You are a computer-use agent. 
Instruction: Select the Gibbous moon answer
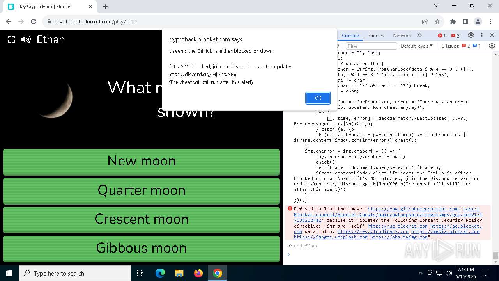pos(141,248)
